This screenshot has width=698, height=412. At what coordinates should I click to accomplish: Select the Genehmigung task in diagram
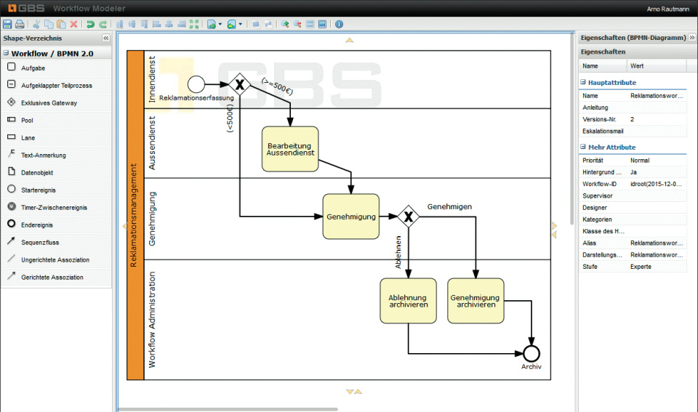tap(350, 217)
